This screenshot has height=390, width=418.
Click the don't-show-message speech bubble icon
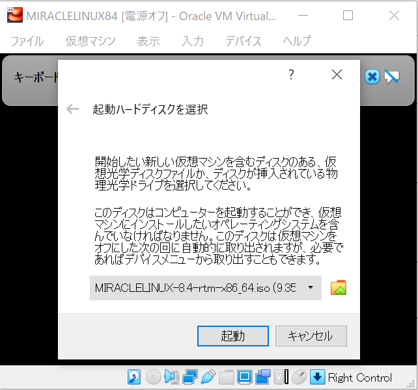click(391, 77)
